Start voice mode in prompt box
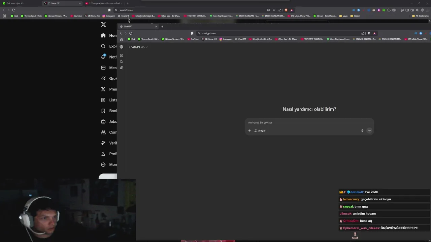The height and width of the screenshot is (242, 431). 369,130
